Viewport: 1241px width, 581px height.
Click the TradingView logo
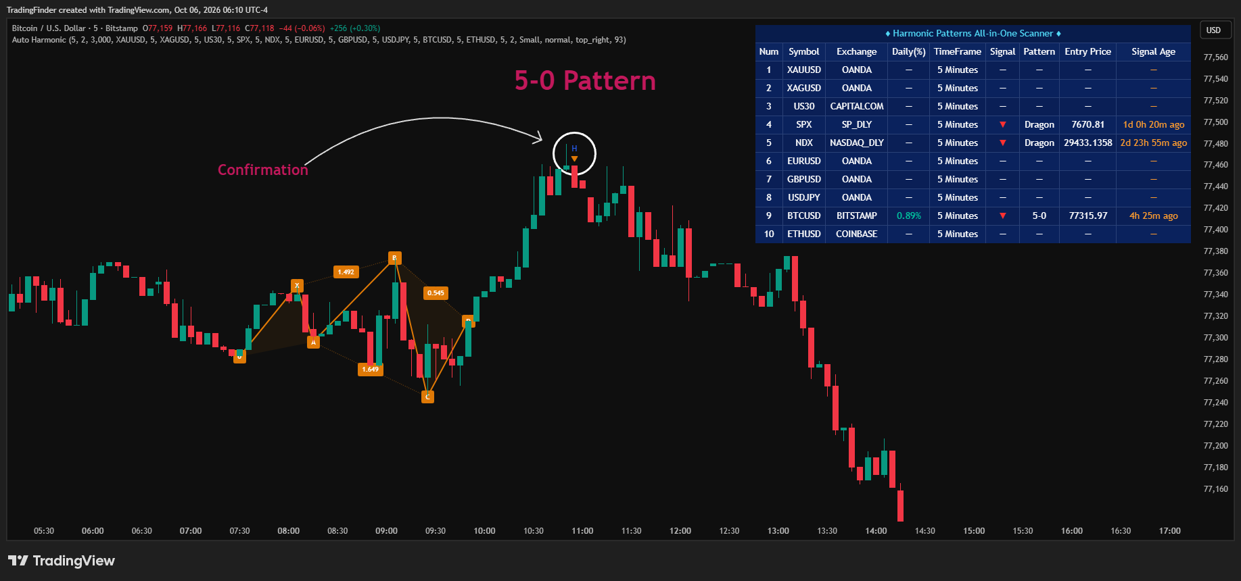tap(62, 561)
